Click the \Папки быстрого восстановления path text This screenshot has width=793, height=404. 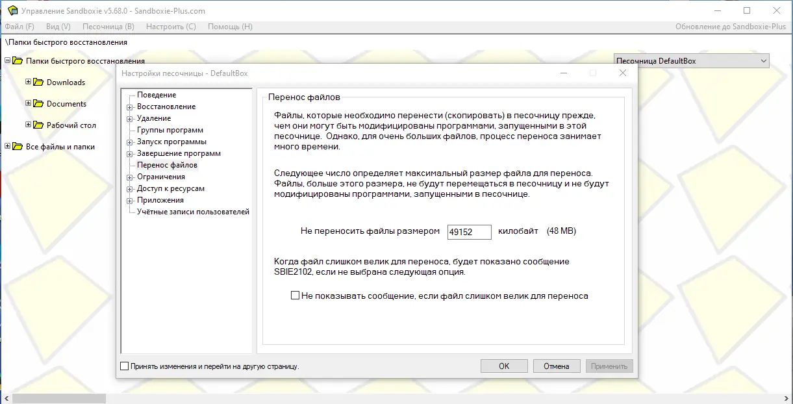click(66, 42)
